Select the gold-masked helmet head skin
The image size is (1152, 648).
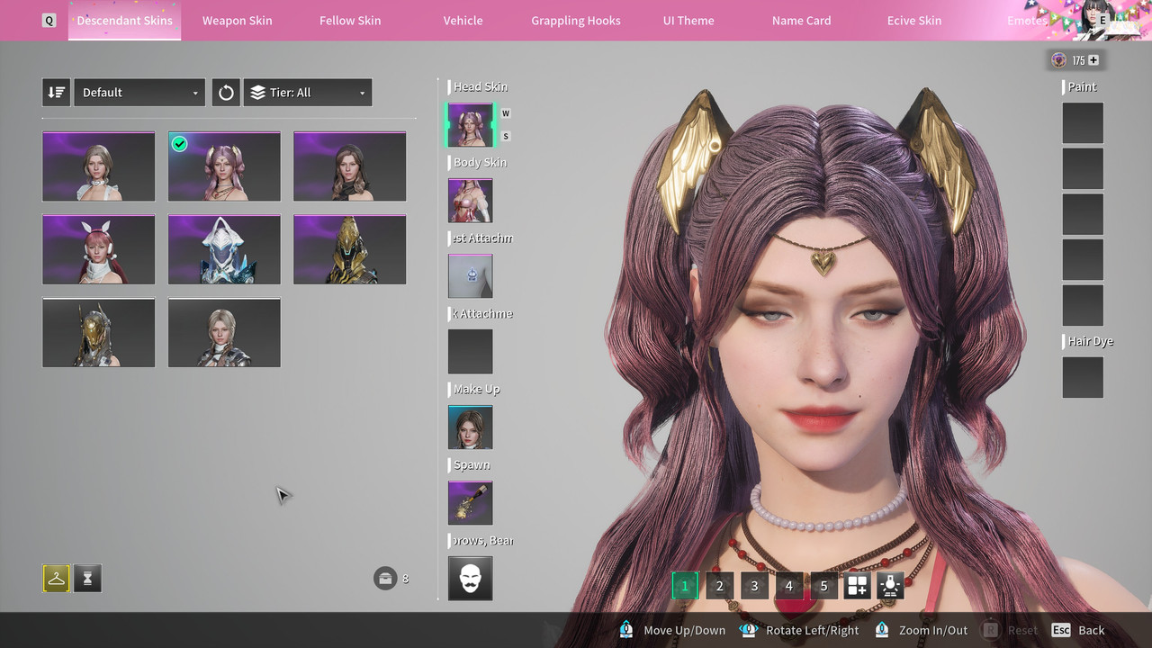pos(98,333)
